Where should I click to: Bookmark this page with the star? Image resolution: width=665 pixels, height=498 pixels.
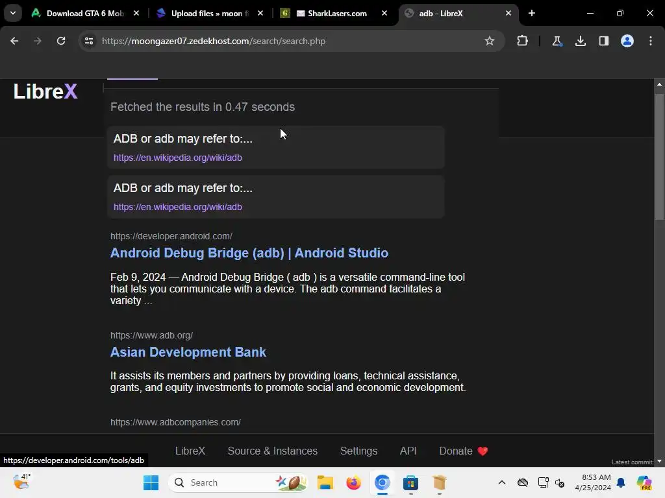490,41
